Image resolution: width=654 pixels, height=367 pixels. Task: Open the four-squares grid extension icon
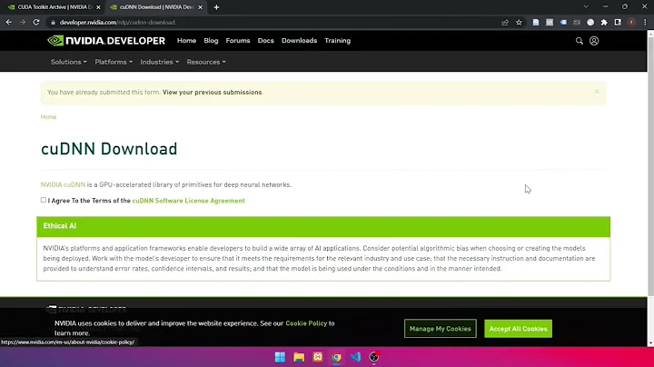[577, 23]
